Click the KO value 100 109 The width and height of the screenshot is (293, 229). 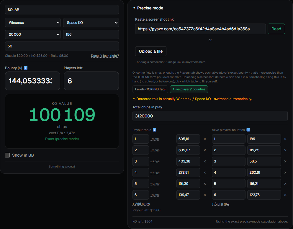[x=62, y=115]
